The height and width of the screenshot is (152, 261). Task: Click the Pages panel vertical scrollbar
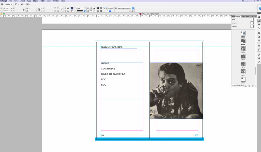pyautogui.click(x=256, y=71)
